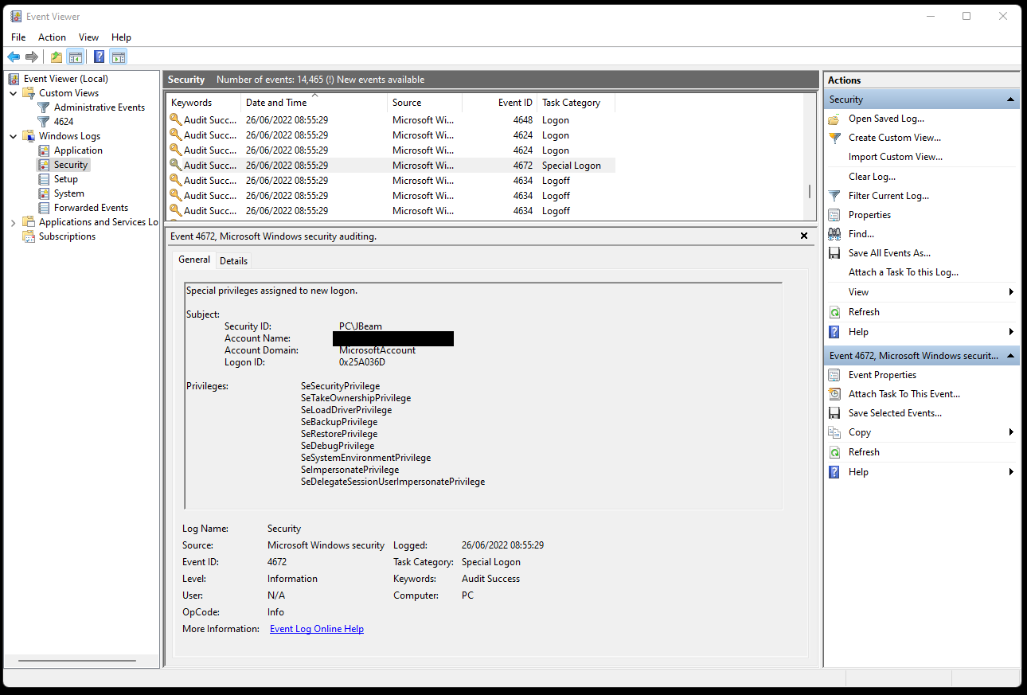Viewport: 1027px width, 695px height.
Task: Open the File menu
Action: click(x=18, y=37)
